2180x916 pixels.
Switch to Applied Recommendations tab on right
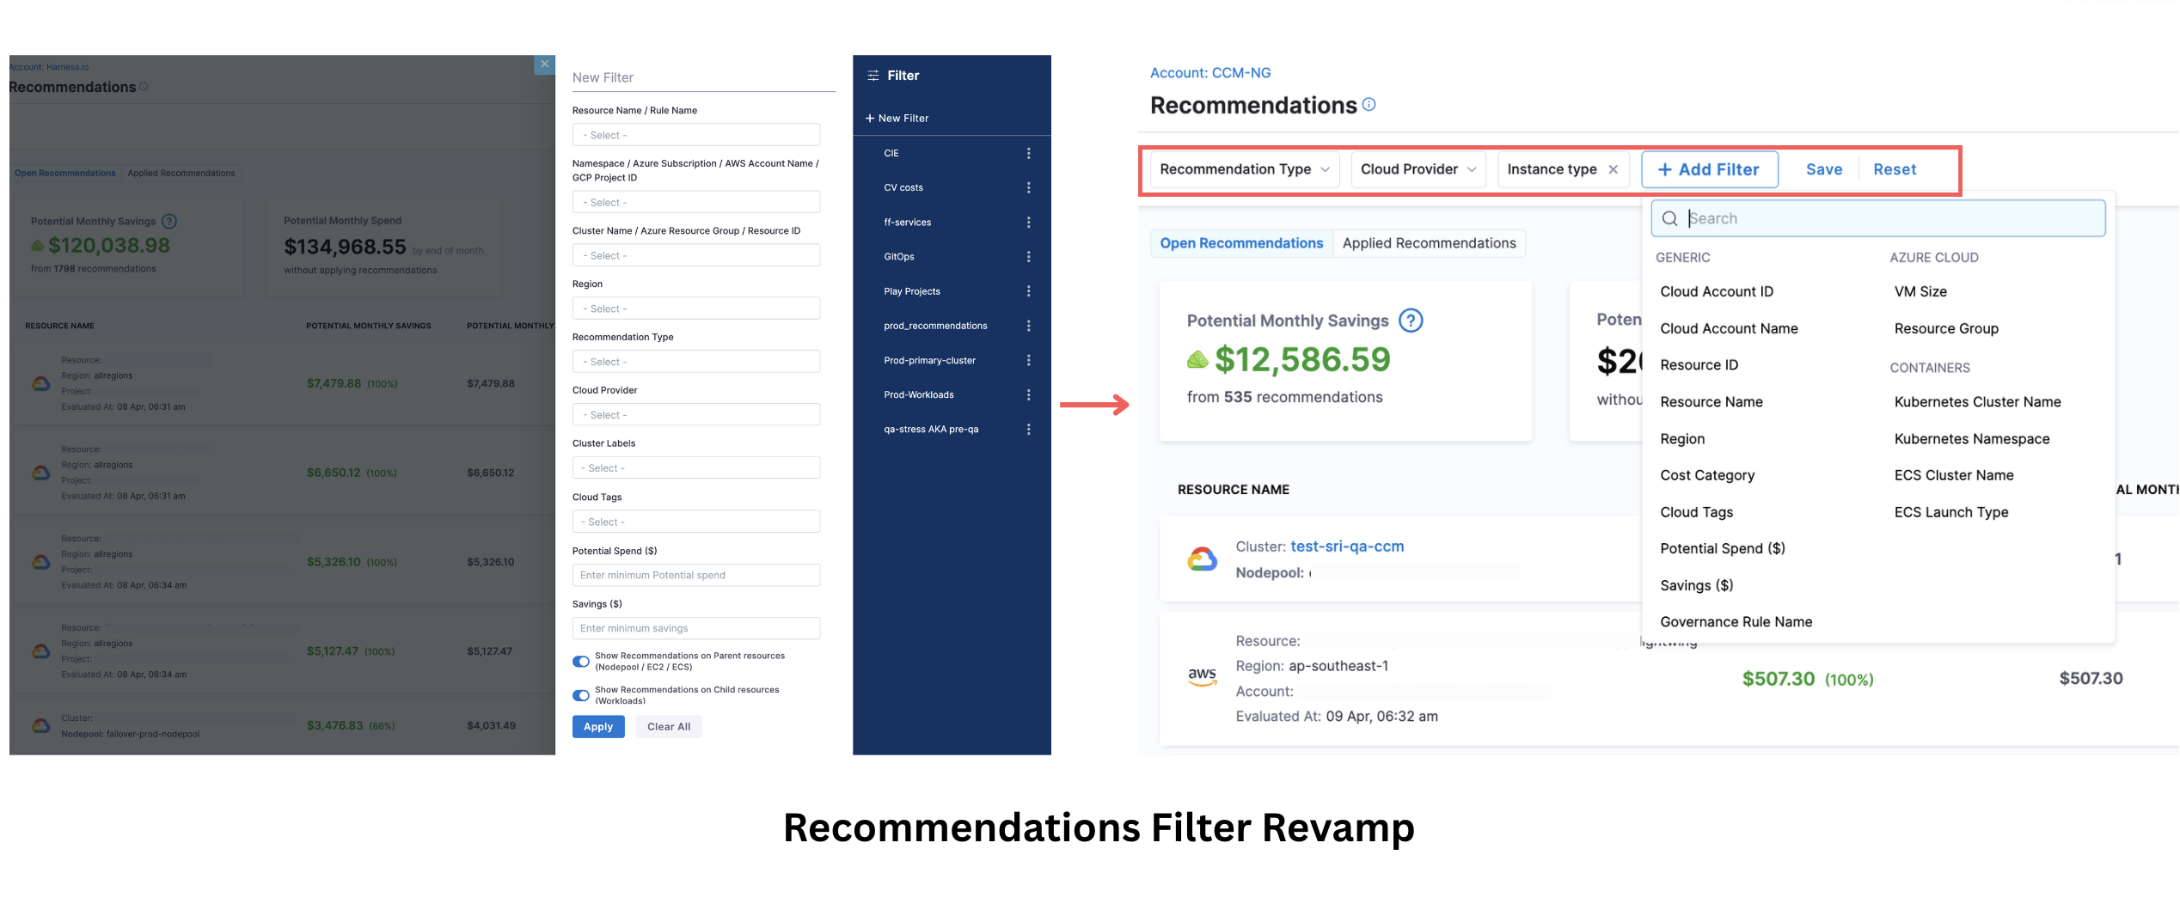tap(1429, 243)
